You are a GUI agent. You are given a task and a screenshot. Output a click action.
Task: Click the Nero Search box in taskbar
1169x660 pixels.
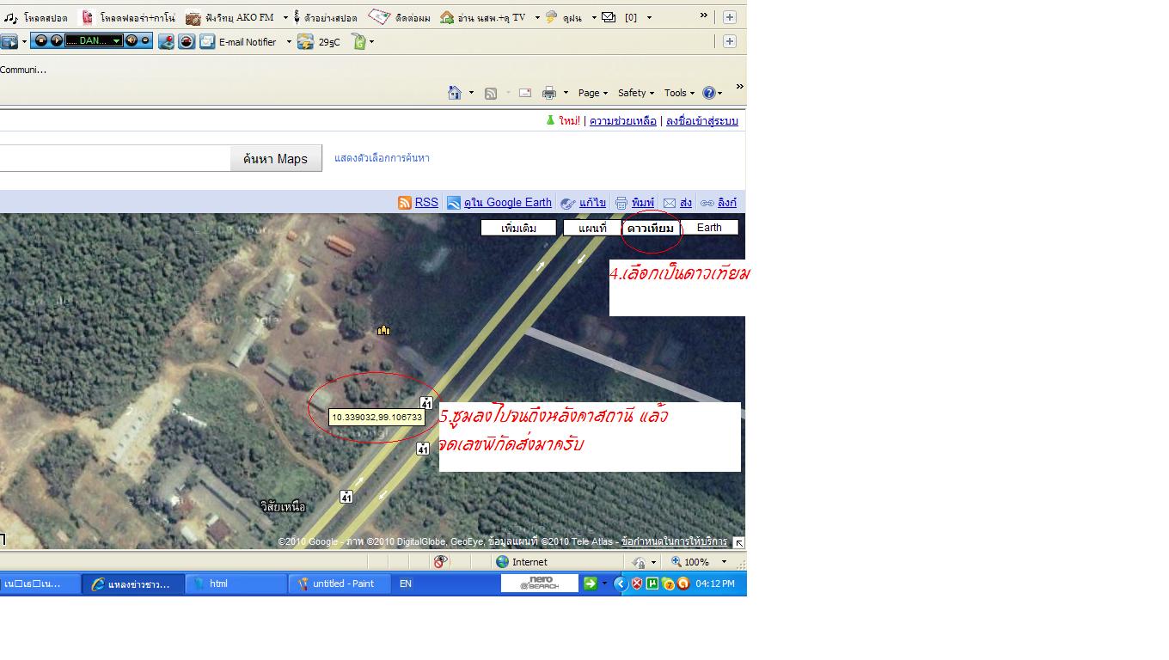pyautogui.click(x=541, y=584)
